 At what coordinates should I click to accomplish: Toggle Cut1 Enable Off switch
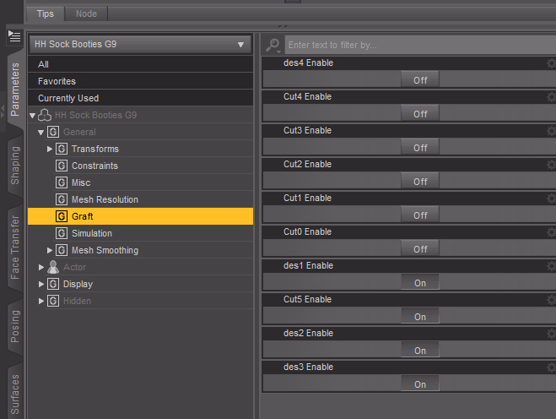tap(420, 215)
